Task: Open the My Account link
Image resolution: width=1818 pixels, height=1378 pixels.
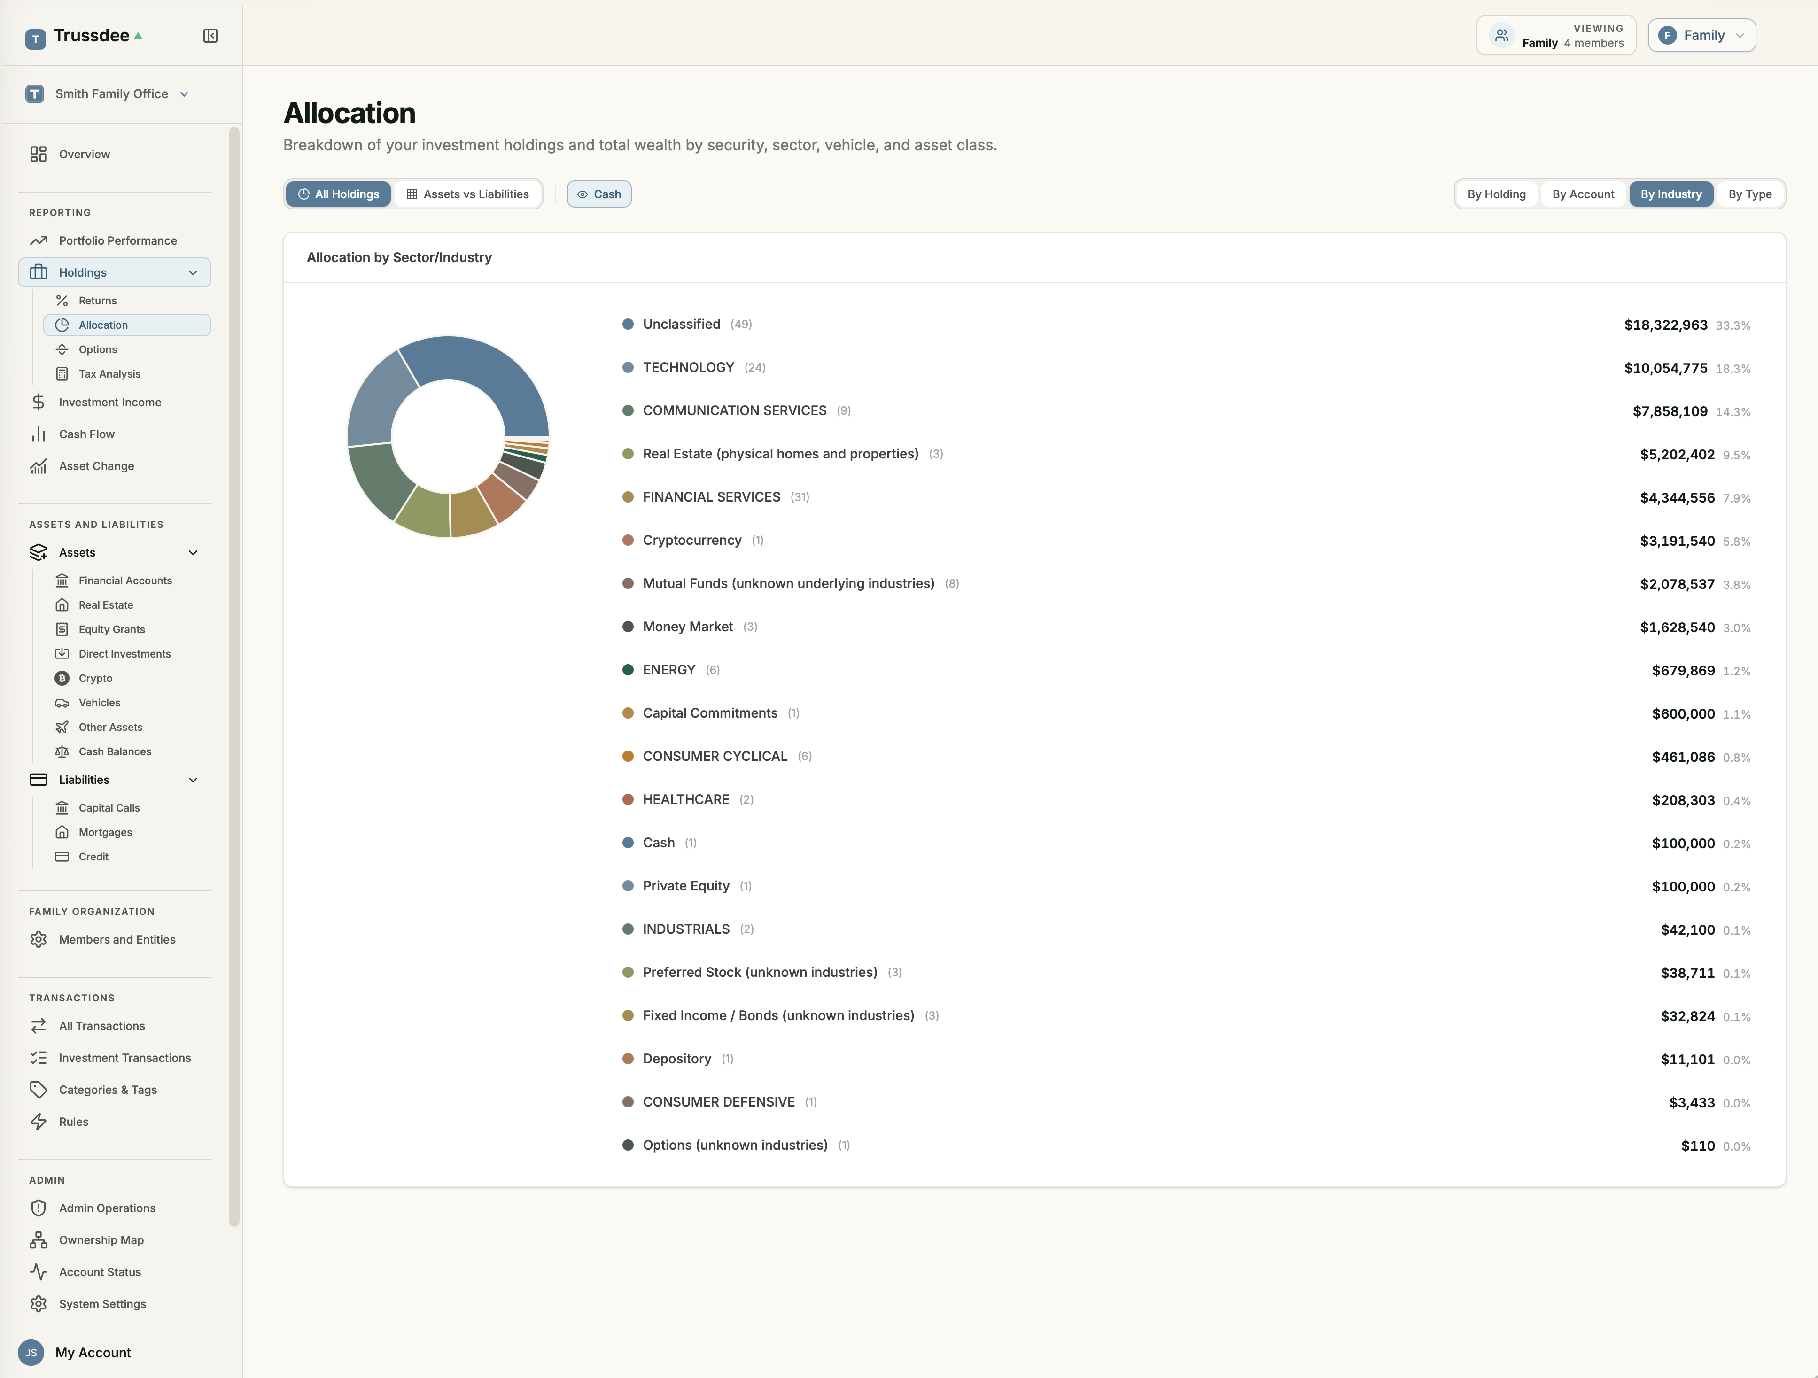Action: (x=93, y=1354)
